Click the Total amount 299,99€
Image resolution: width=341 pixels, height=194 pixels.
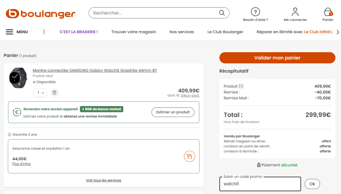pyautogui.click(x=318, y=115)
